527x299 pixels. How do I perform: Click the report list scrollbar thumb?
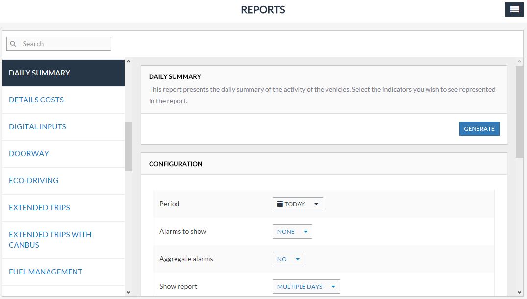tap(128, 146)
